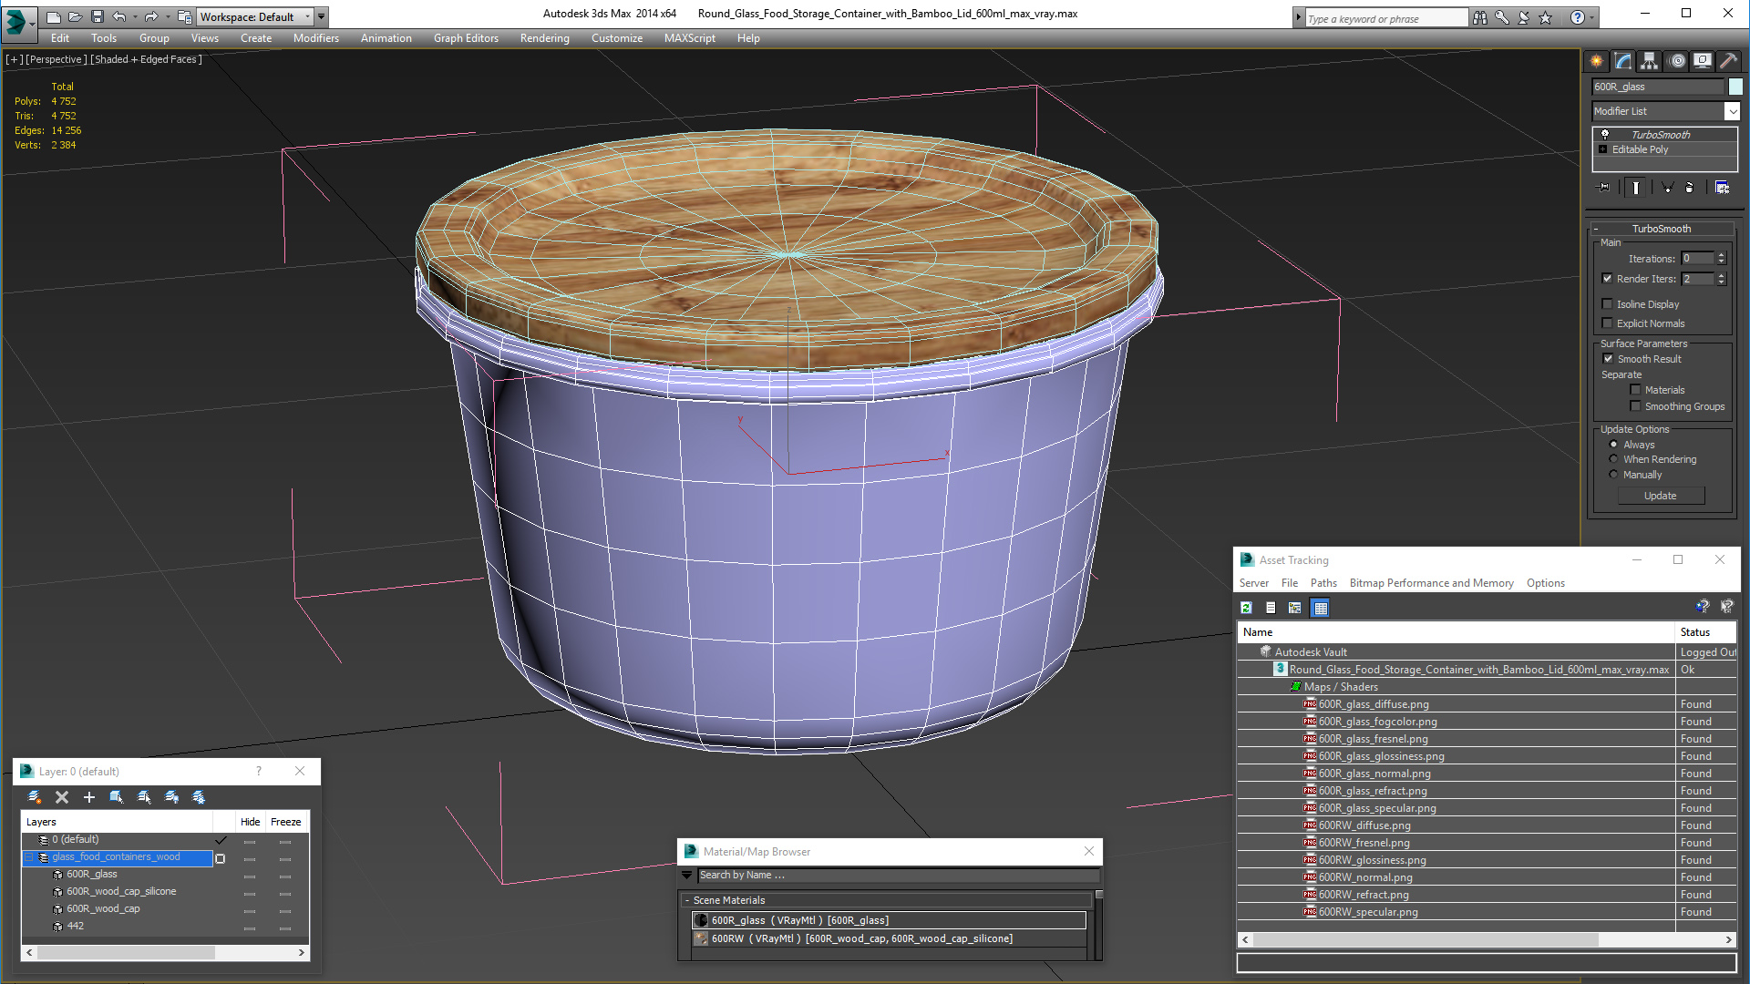Click the satellite Communication Center icon
The height and width of the screenshot is (984, 1750).
click(1524, 17)
